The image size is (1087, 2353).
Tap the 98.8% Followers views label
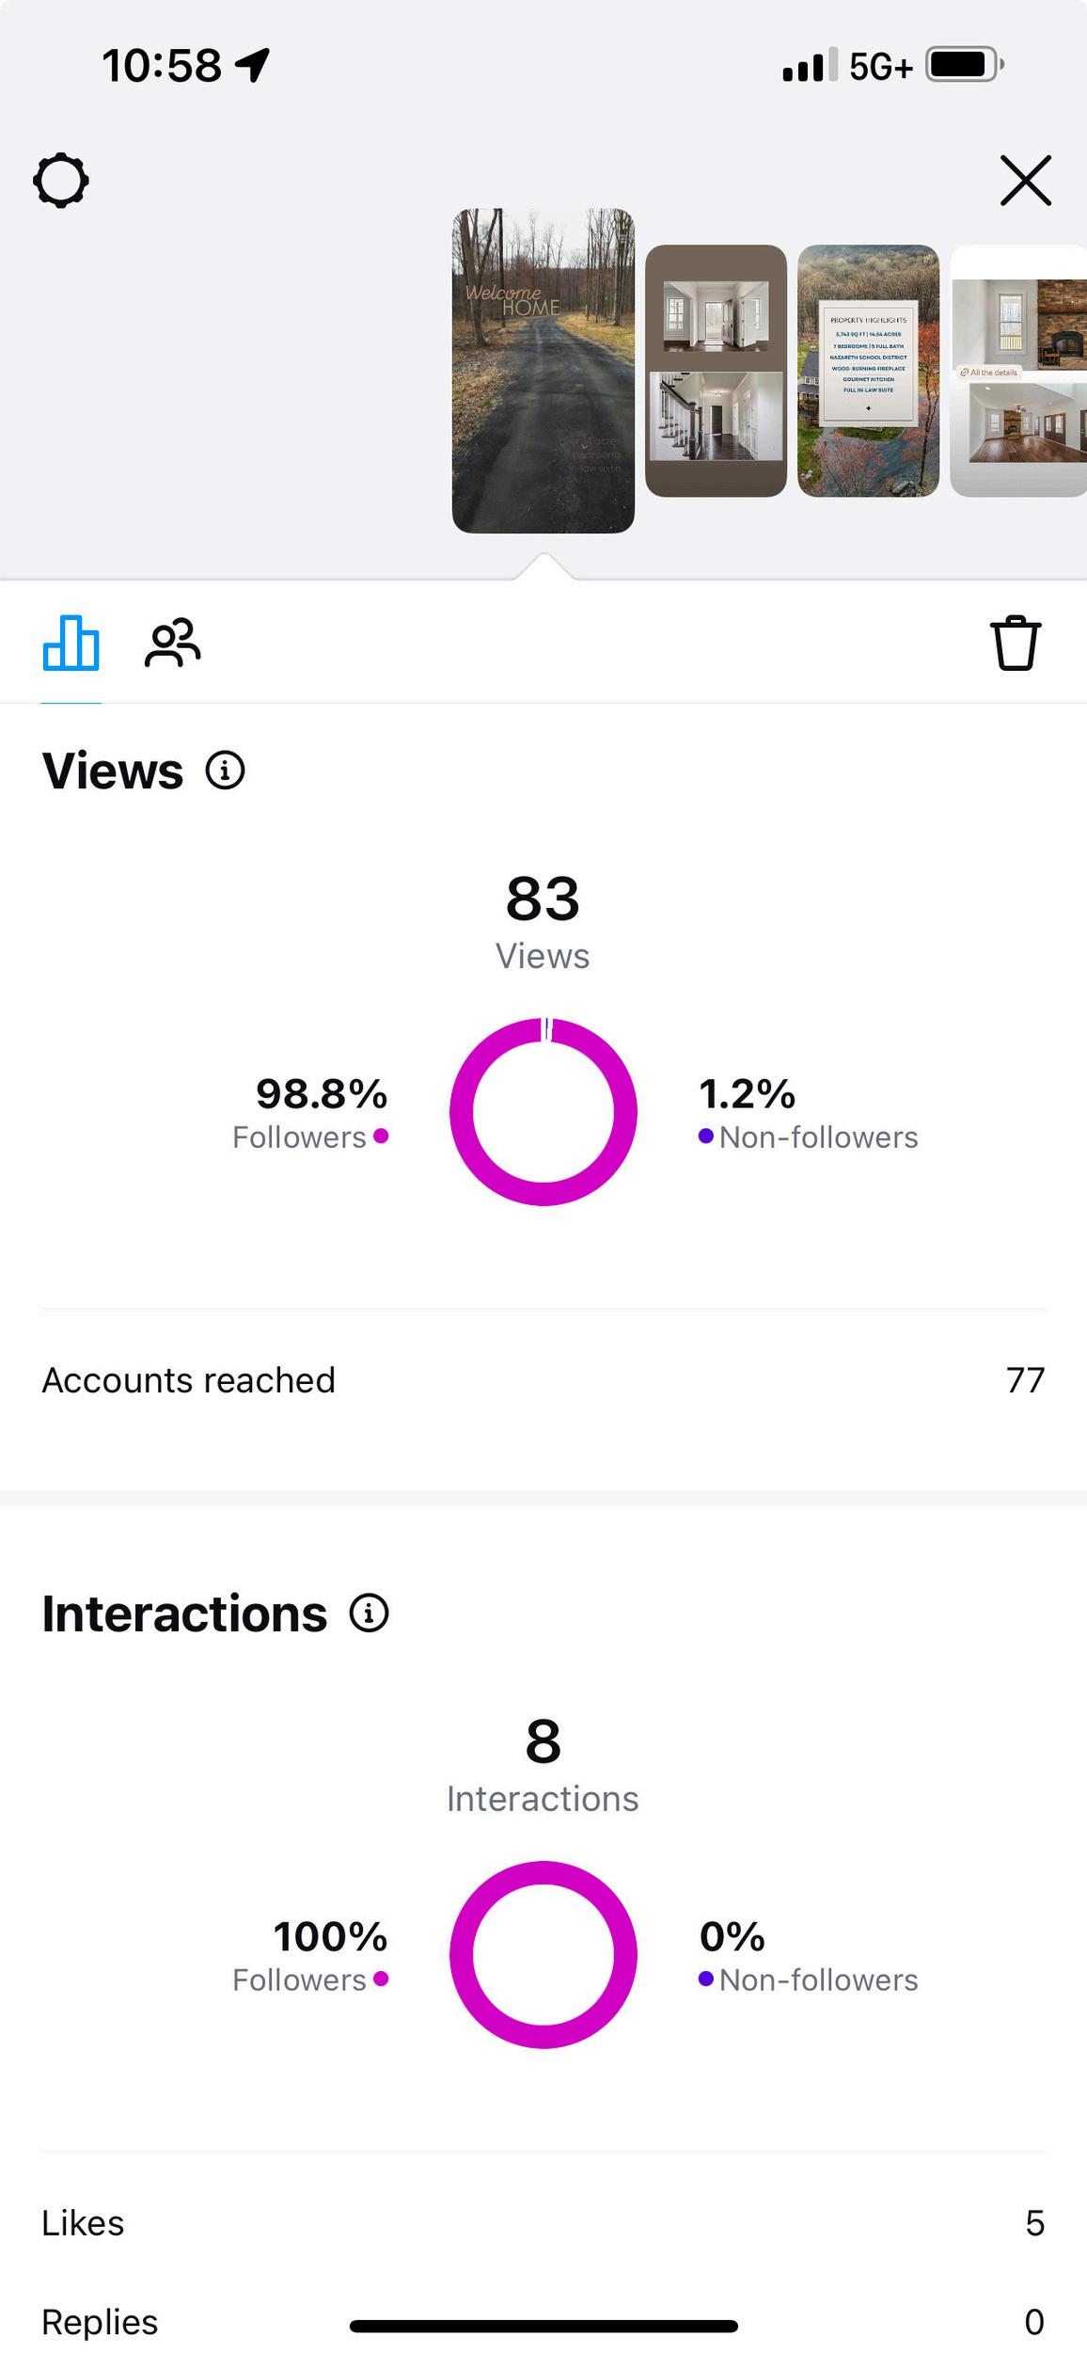pos(312,1113)
